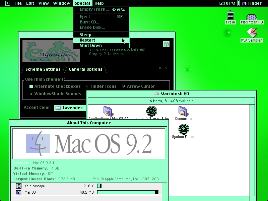Click the '972.5 MB' largest unused block value
The height and width of the screenshot is (201, 268).
(67, 179)
